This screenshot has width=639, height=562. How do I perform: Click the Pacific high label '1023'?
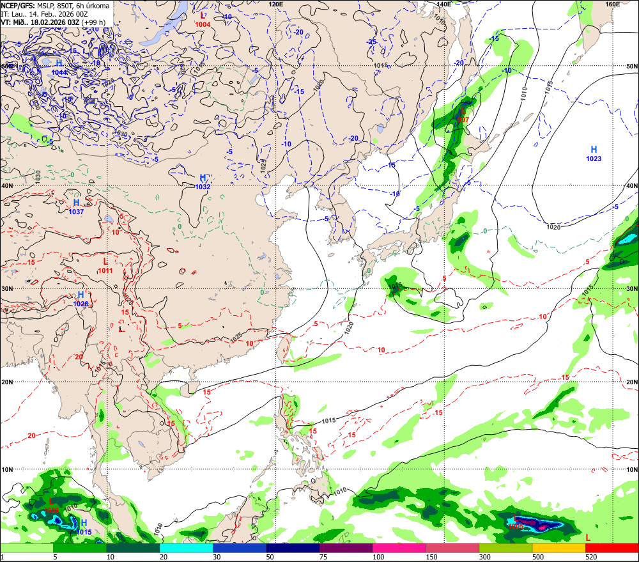click(x=594, y=159)
